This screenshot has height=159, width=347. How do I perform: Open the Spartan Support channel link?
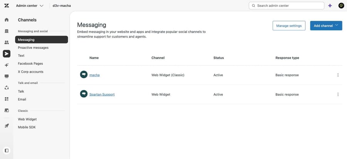pos(102,95)
